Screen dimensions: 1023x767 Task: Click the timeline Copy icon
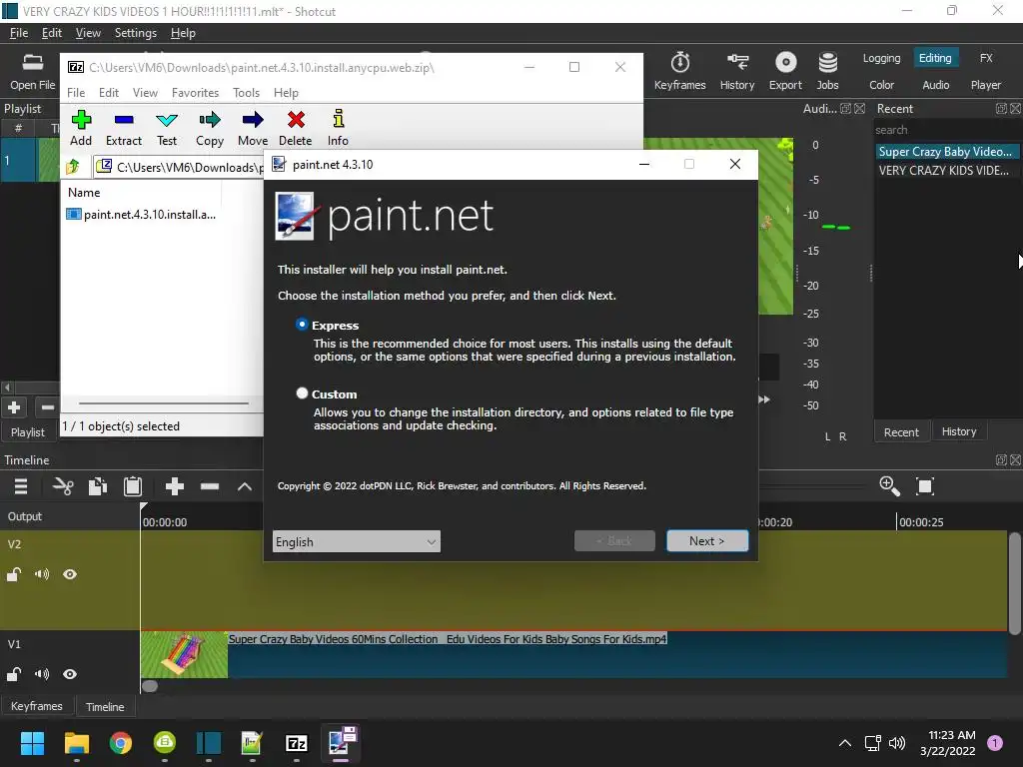click(98, 486)
